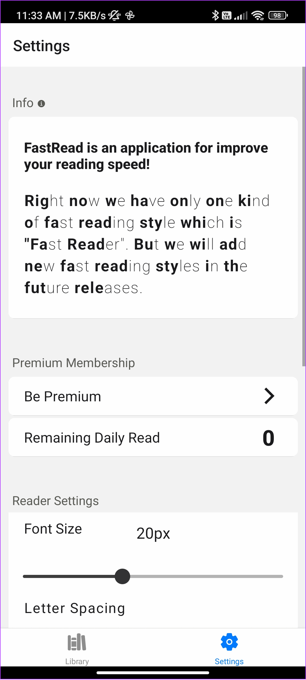Select the Settings tab label
Screen dimensions: 306x680
click(229, 661)
